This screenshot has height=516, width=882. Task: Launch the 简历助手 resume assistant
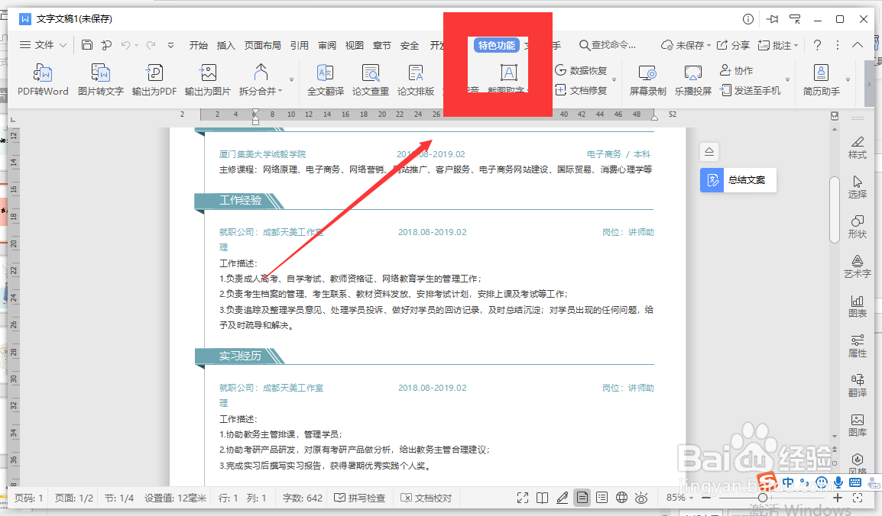click(822, 79)
